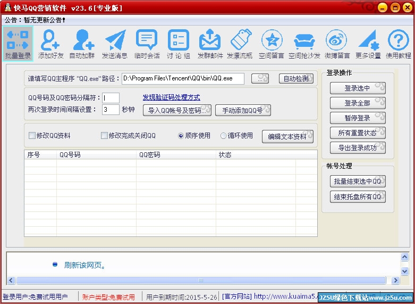Open the 自动加群 auto join group tool
This screenshot has height=304, width=415.
82,44
